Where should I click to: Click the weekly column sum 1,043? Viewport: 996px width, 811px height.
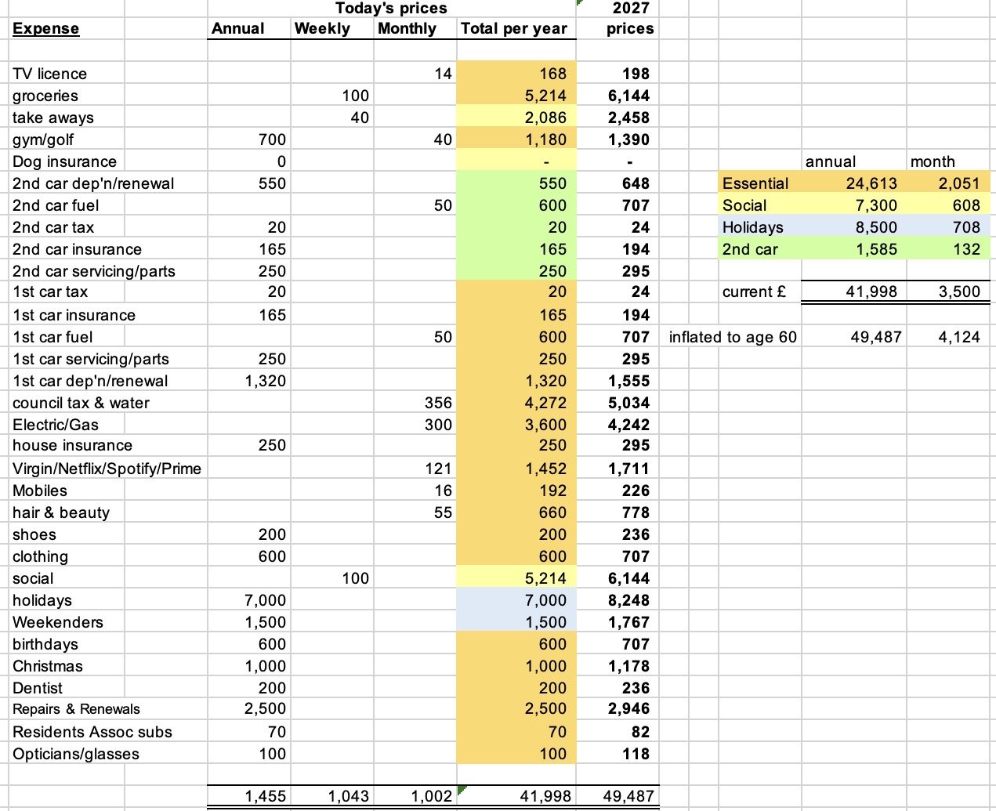click(x=348, y=796)
